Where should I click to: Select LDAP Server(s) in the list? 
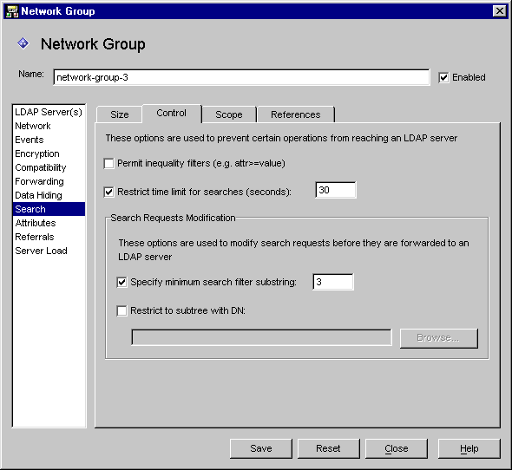49,112
